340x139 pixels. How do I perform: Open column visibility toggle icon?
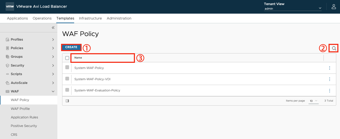(x=67, y=101)
